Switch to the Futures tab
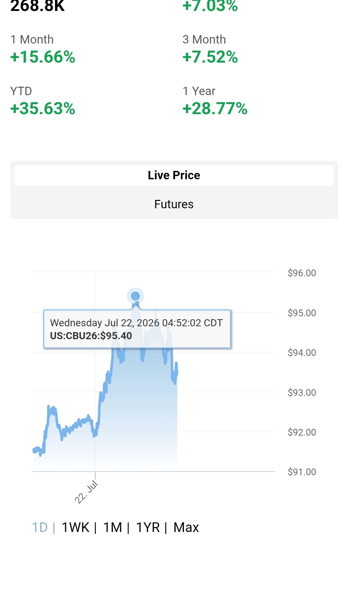This screenshot has width=348, height=591. click(174, 204)
